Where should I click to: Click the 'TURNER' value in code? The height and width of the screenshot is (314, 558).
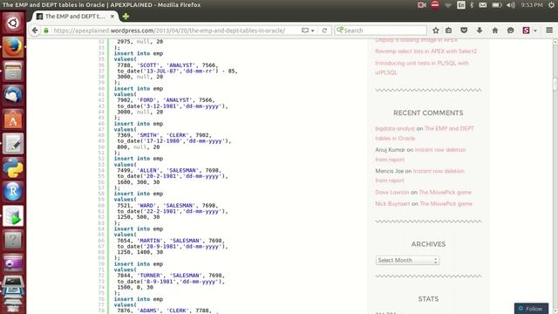tap(150, 276)
